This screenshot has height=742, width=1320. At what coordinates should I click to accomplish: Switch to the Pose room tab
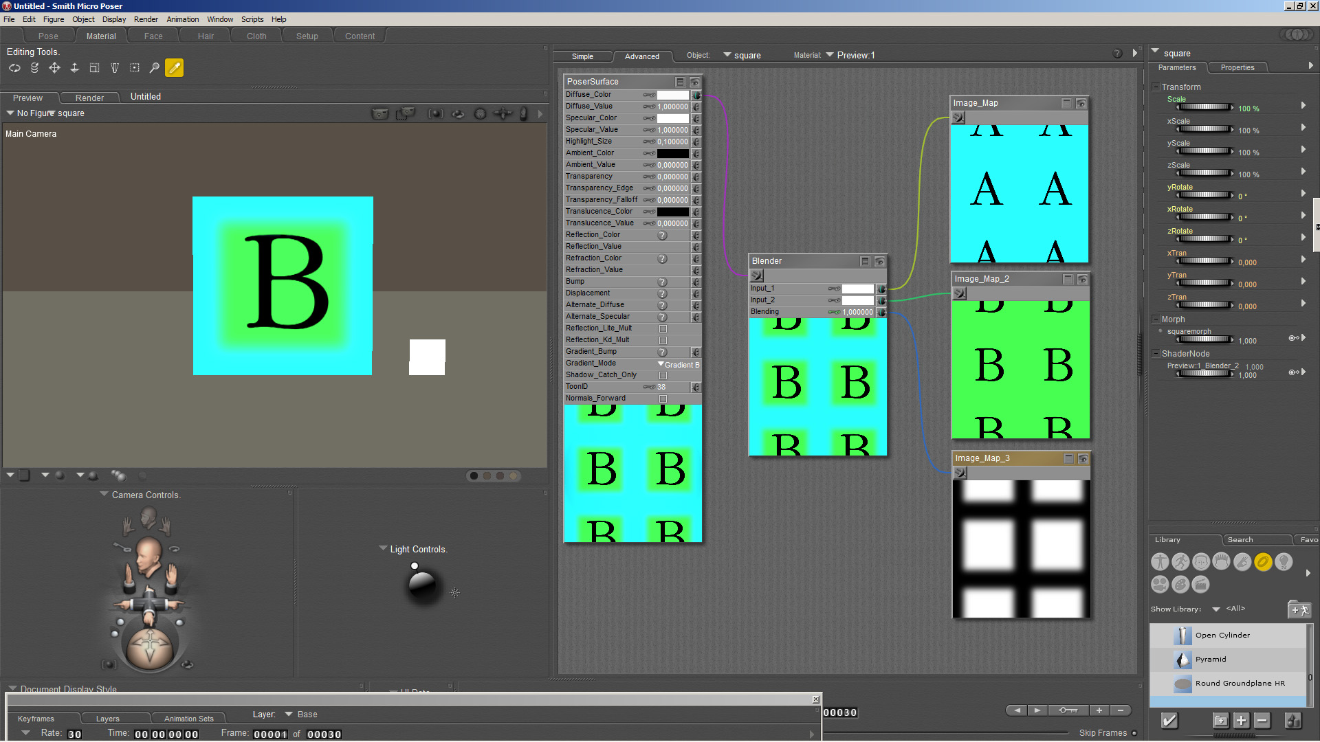48,36
